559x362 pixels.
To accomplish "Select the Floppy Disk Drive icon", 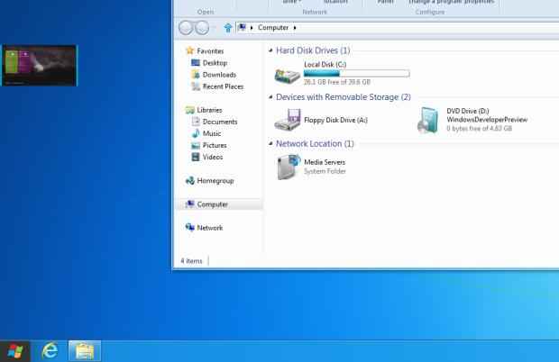I will [288, 120].
